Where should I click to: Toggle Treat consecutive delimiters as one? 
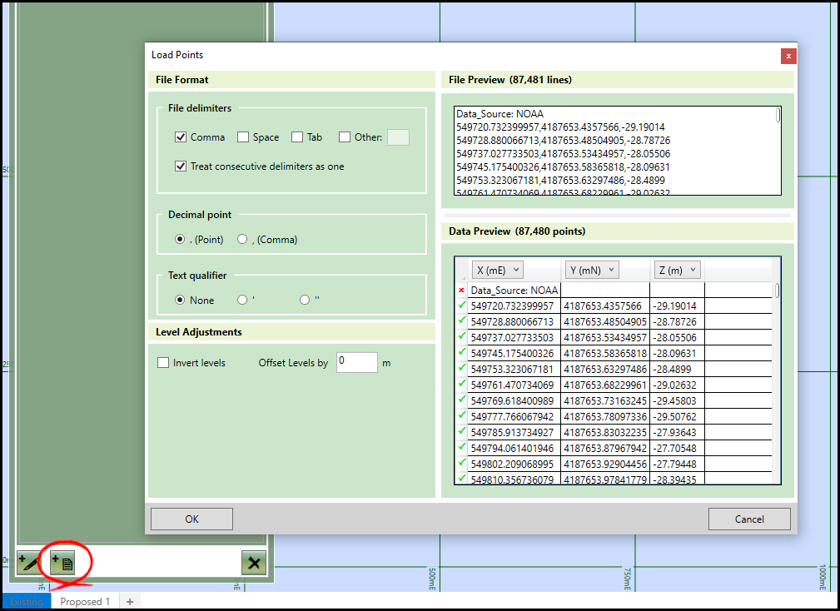[x=181, y=166]
